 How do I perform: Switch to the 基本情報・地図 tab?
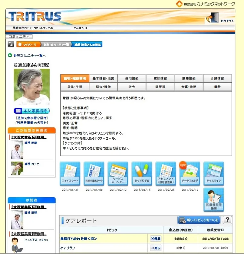point(103,78)
